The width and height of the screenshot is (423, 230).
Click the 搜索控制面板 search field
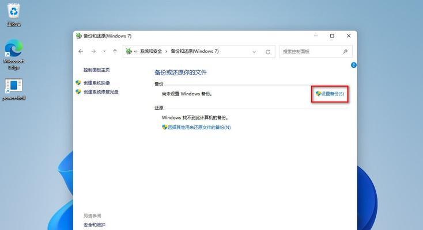[316, 51]
